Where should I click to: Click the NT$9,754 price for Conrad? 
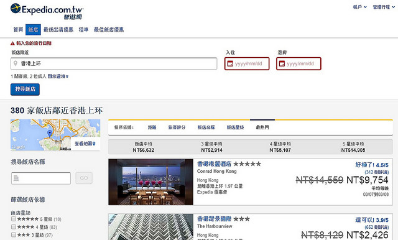click(x=368, y=180)
